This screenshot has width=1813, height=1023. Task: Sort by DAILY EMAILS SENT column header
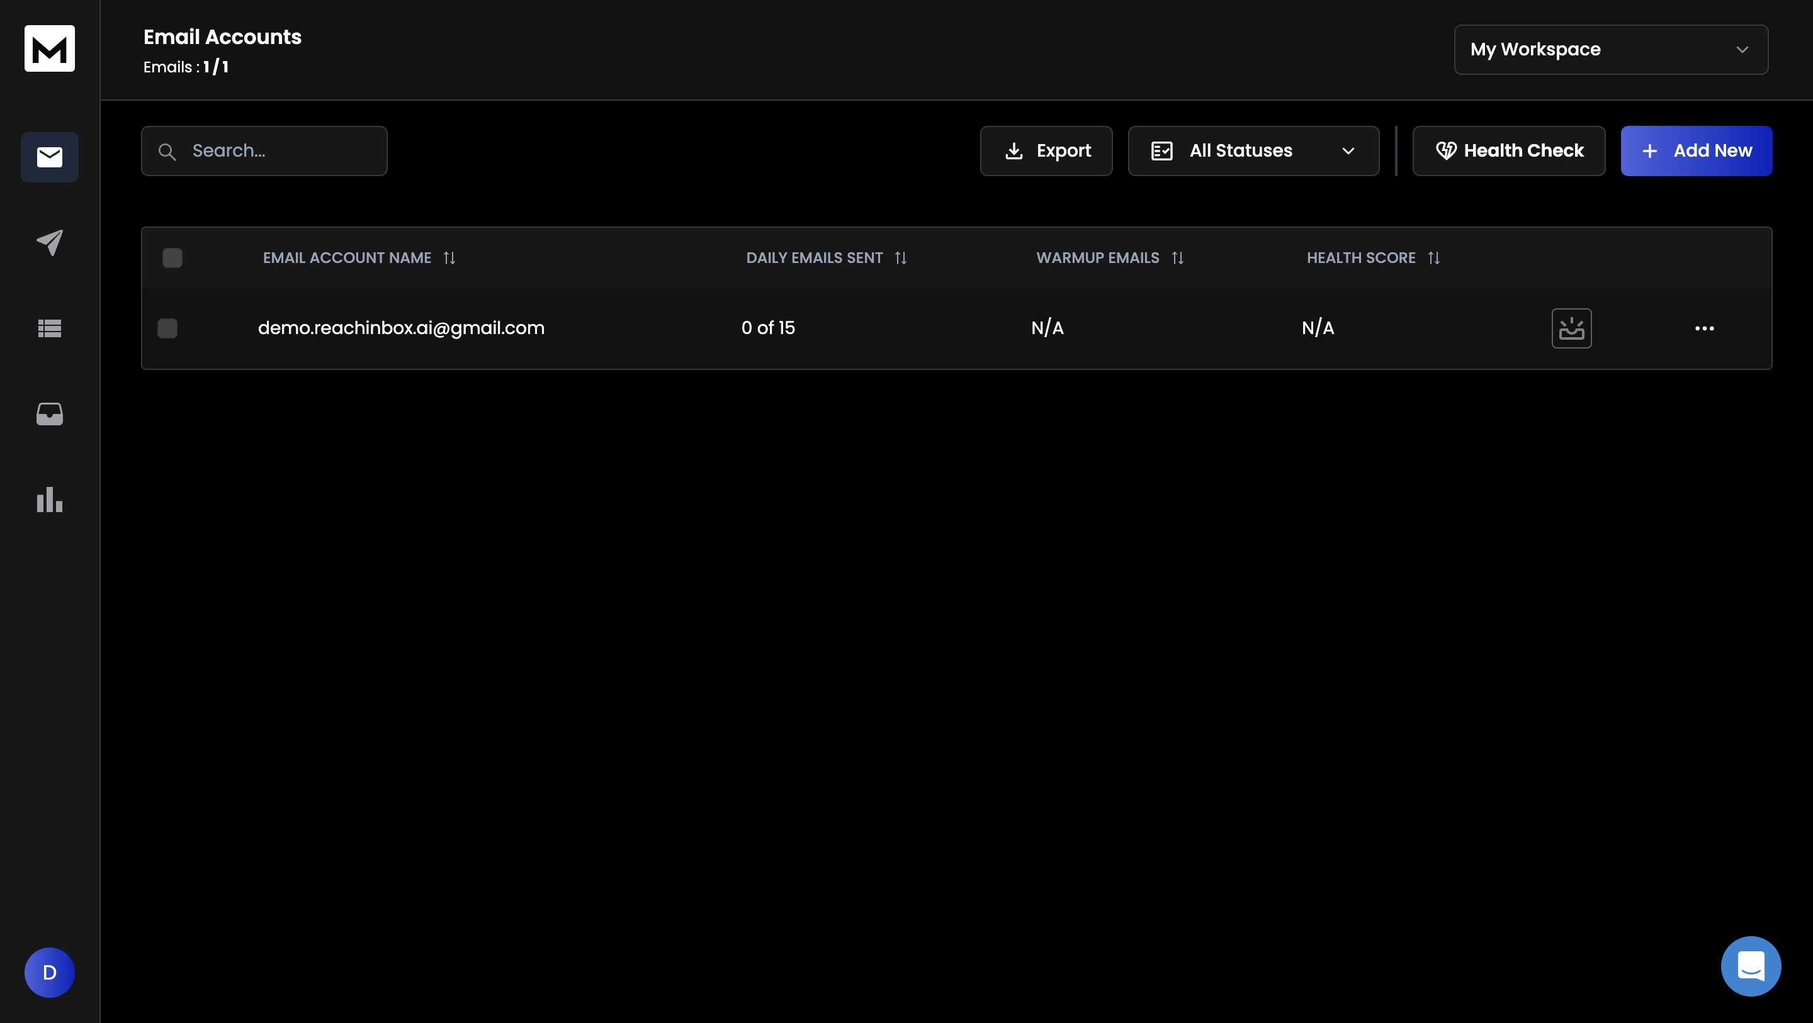(x=900, y=257)
